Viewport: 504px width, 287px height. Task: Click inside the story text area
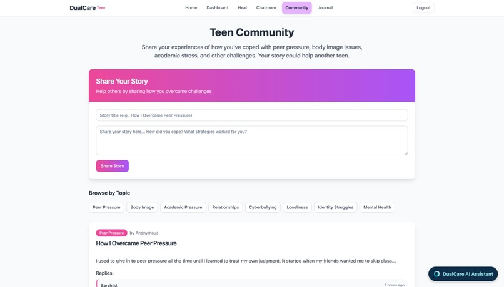point(251,140)
